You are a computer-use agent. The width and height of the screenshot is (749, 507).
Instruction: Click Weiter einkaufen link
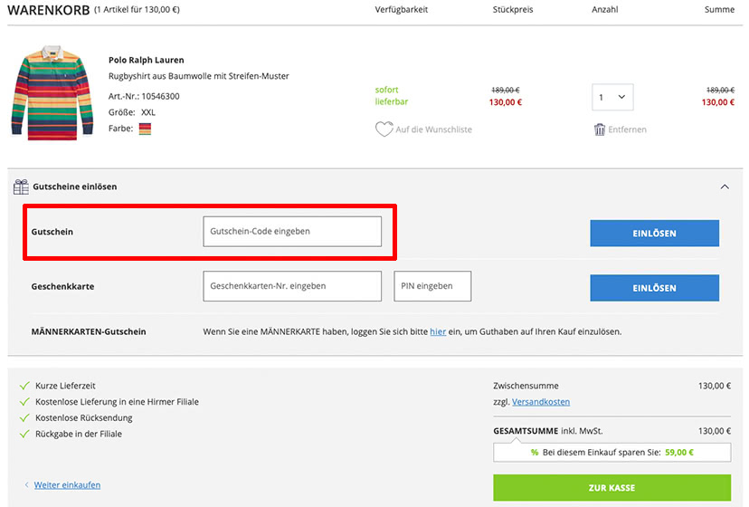[x=67, y=485]
